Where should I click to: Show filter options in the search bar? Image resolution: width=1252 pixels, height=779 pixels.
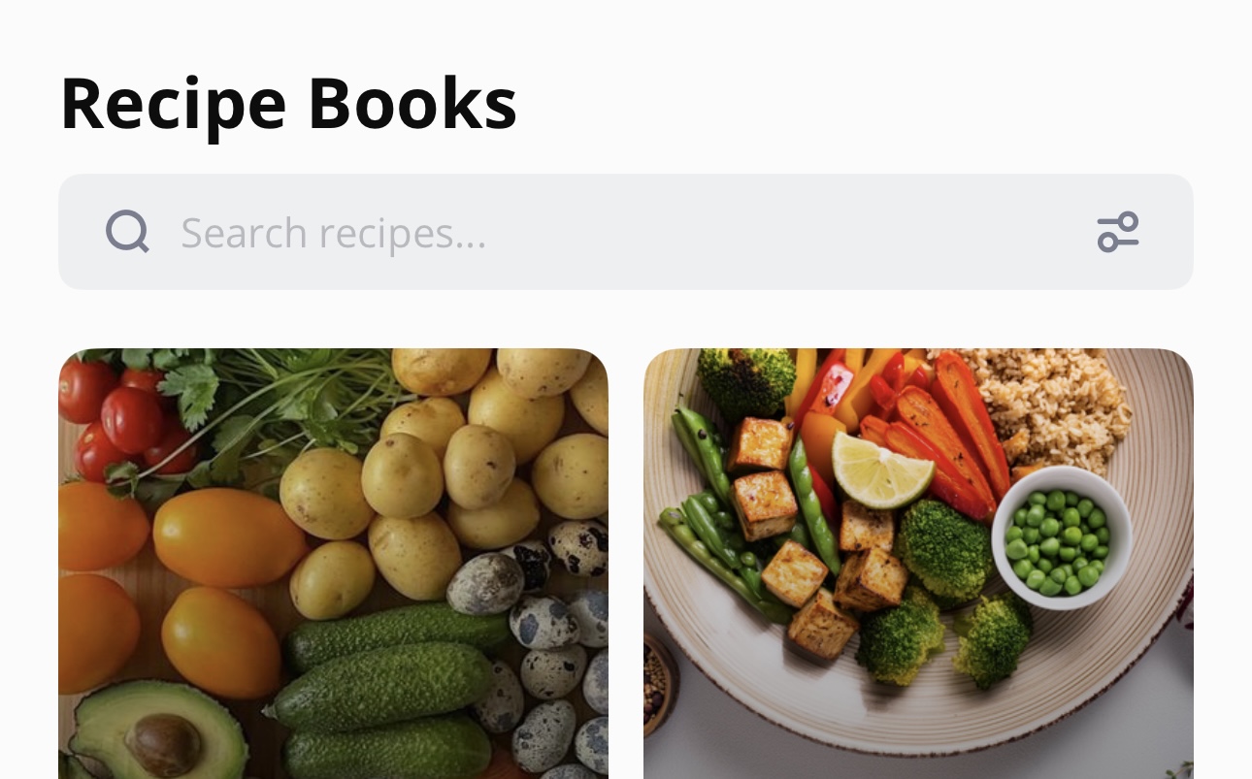point(1118,232)
